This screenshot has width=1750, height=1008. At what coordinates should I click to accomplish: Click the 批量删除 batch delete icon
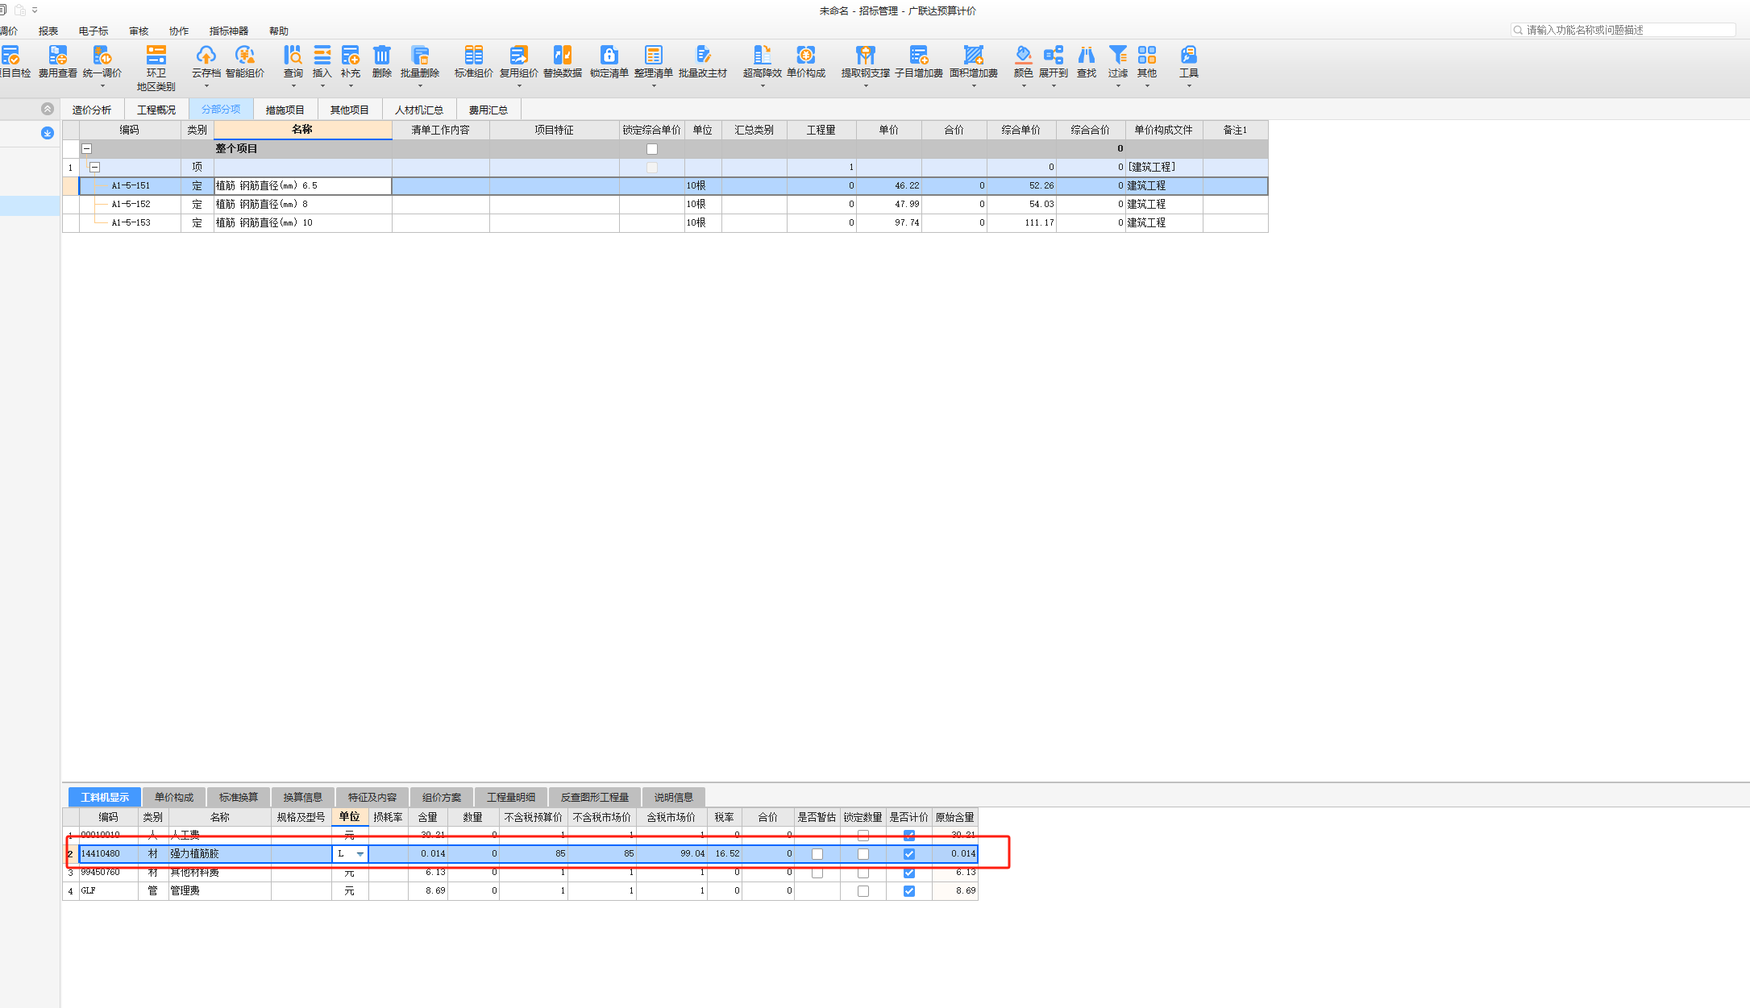420,55
